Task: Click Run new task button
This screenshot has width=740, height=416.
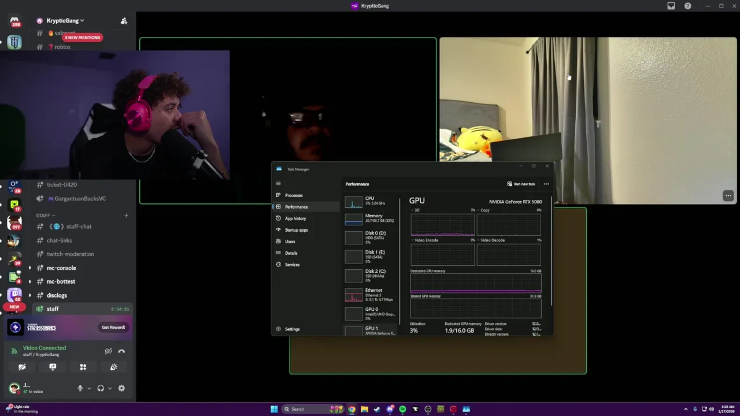Action: click(521, 184)
